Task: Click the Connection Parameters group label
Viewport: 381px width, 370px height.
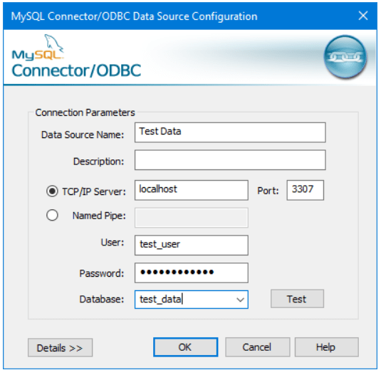Action: pyautogui.click(x=85, y=112)
